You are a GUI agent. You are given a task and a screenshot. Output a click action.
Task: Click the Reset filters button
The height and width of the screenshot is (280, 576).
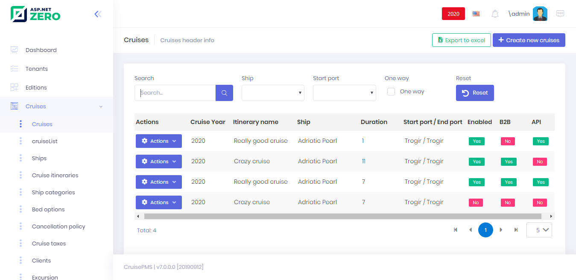tap(475, 93)
